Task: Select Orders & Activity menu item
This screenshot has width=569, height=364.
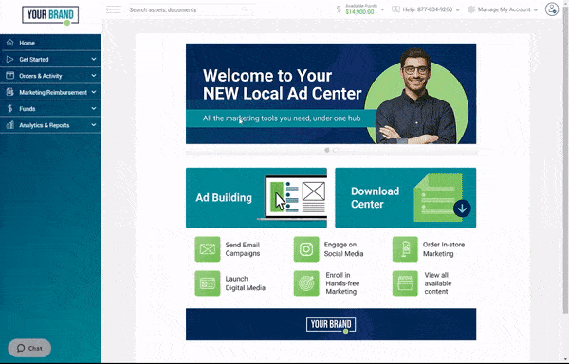Action: click(50, 76)
